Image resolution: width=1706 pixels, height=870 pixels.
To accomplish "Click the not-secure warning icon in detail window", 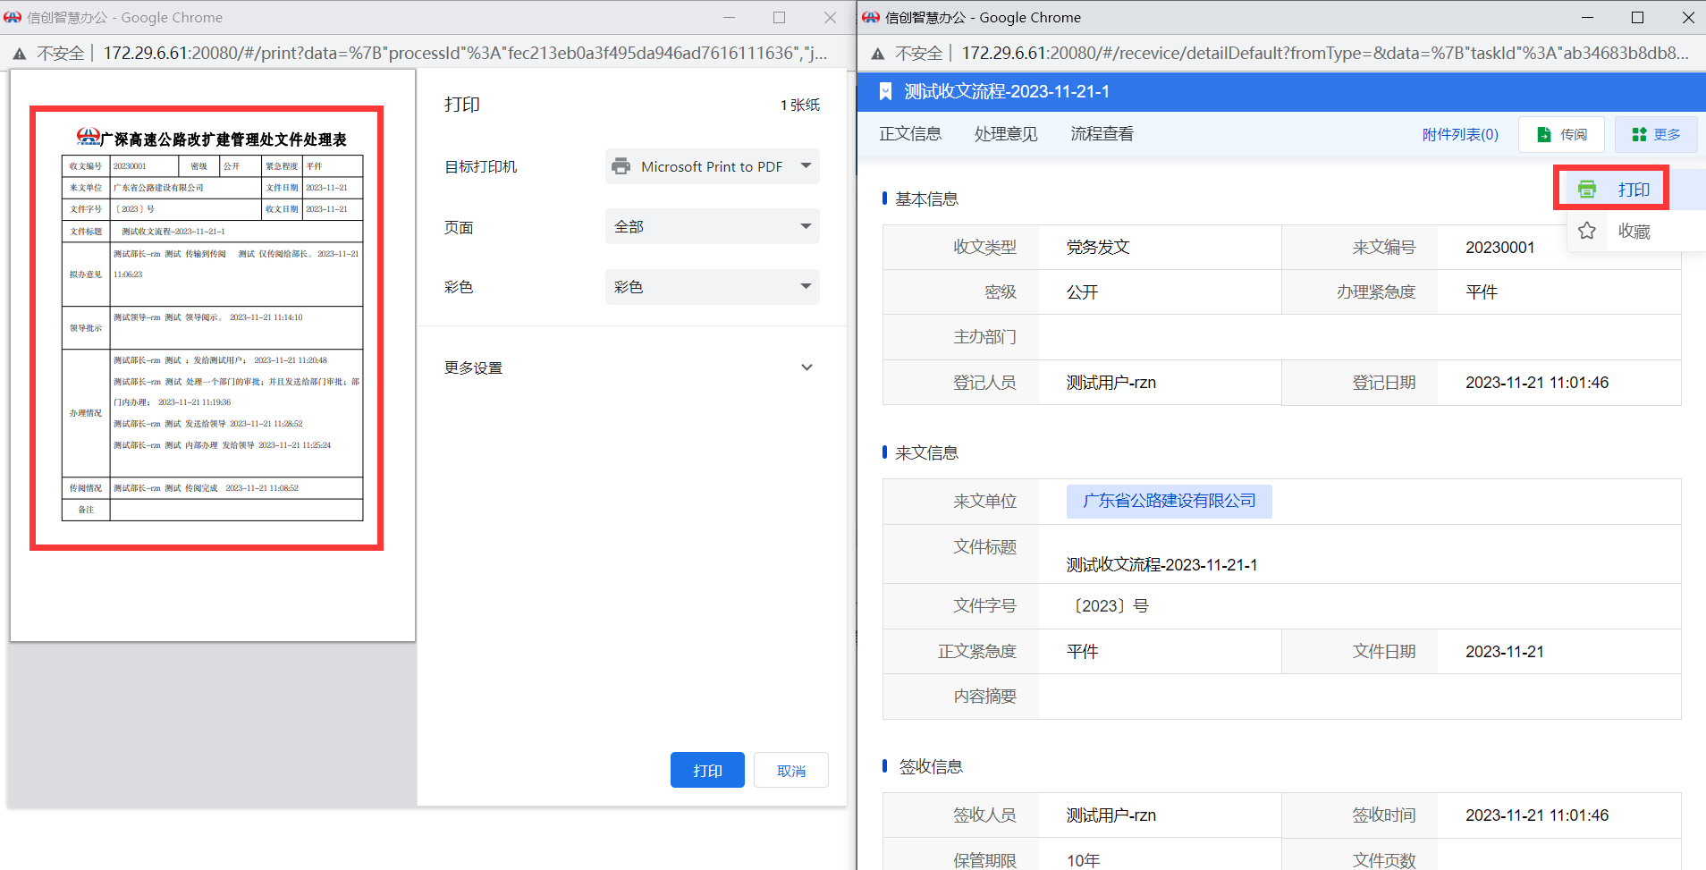I will click(x=878, y=54).
